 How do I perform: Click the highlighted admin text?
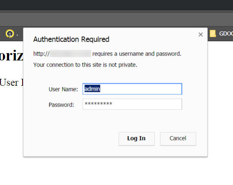(x=92, y=89)
